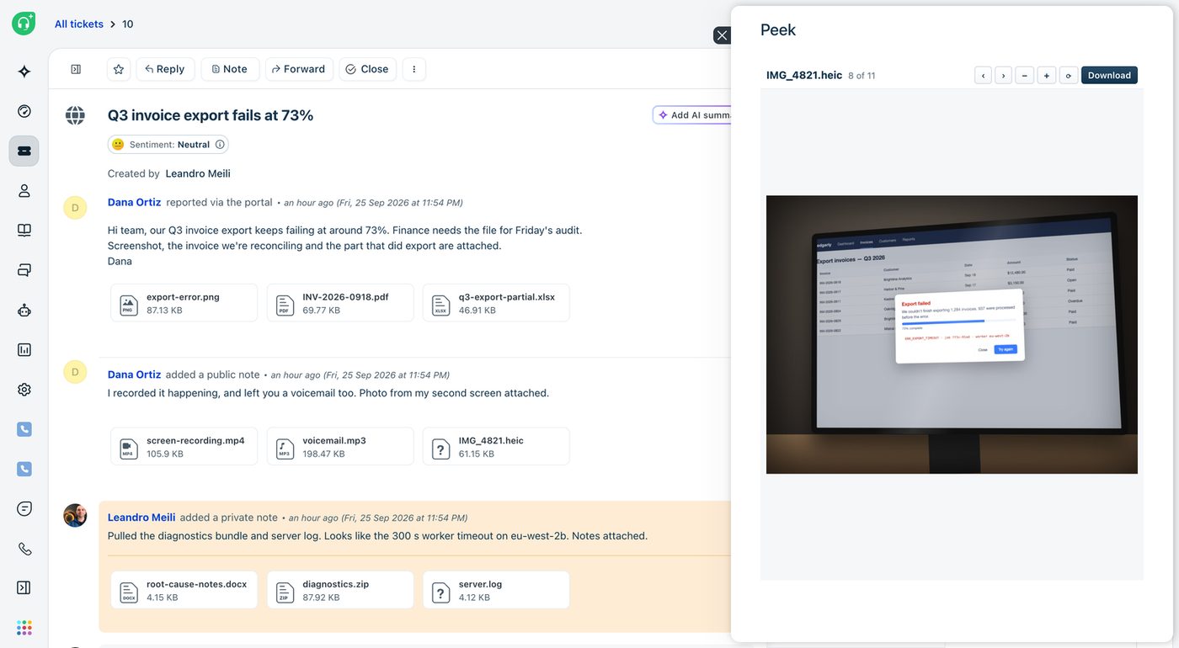Viewport: 1179px width, 648px height.
Task: Click Add AI summary button
Action: coord(694,115)
